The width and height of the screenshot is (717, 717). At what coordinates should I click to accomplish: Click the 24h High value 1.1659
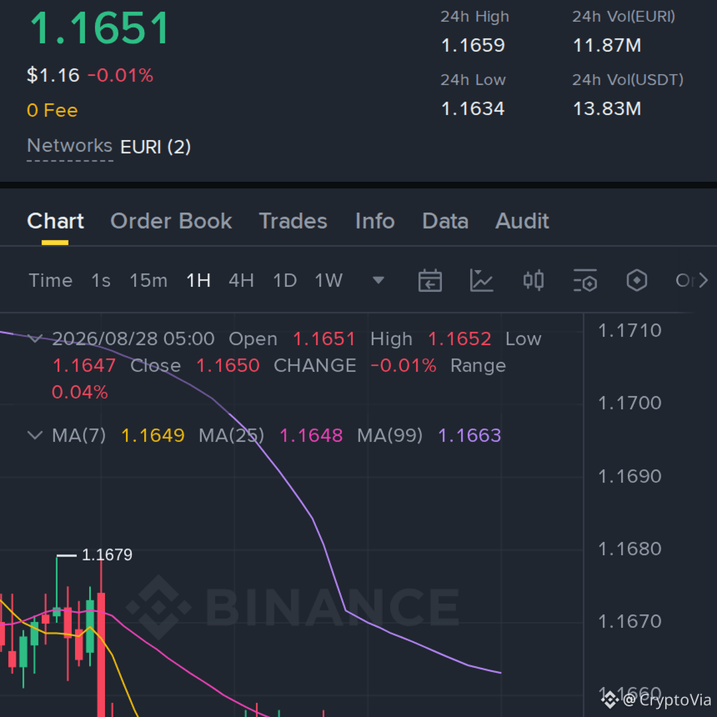pos(473,45)
